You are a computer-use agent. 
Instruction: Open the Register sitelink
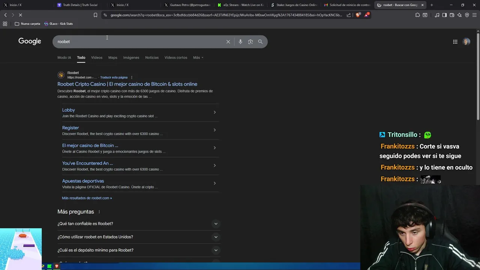pos(70,128)
